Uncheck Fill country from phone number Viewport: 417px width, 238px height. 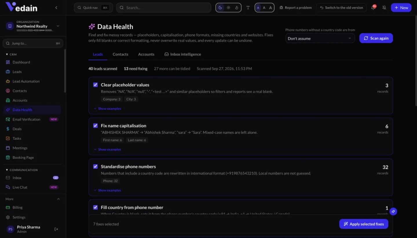(x=95, y=207)
